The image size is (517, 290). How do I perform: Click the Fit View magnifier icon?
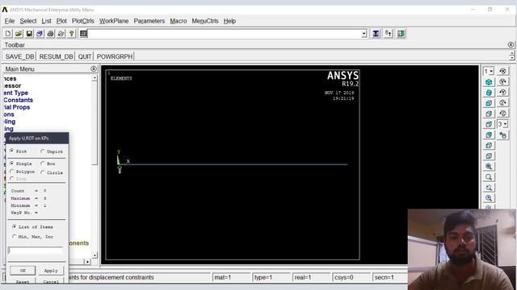pyautogui.click(x=489, y=167)
